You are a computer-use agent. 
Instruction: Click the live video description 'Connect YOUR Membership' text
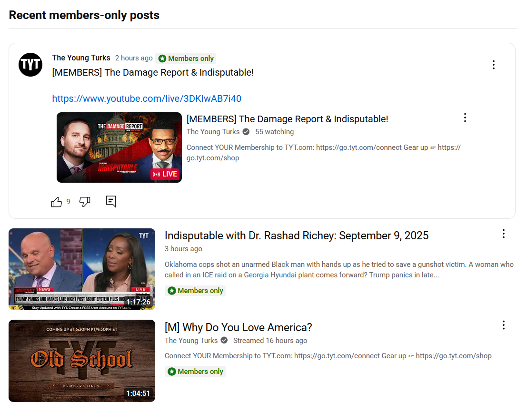[323, 153]
